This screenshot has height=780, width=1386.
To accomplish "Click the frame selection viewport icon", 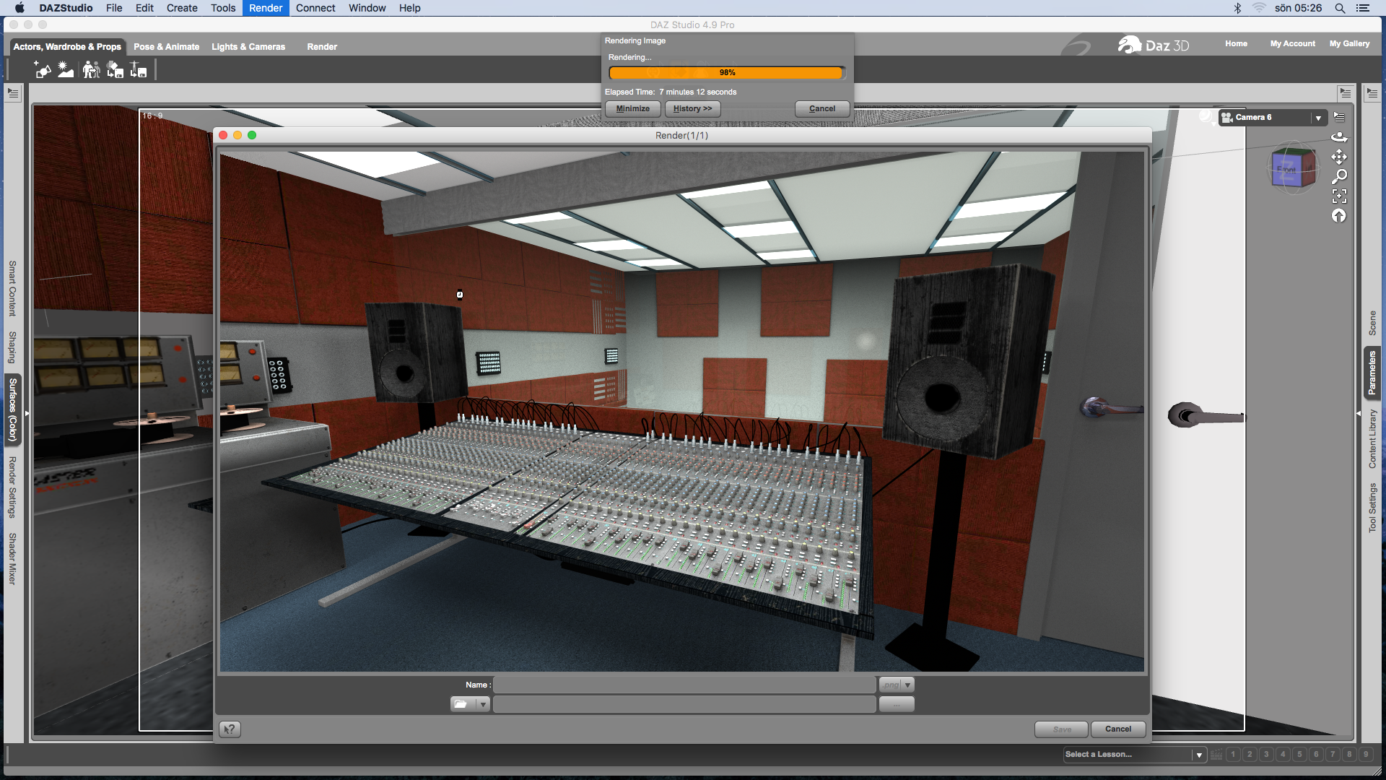I will coord(1339,196).
